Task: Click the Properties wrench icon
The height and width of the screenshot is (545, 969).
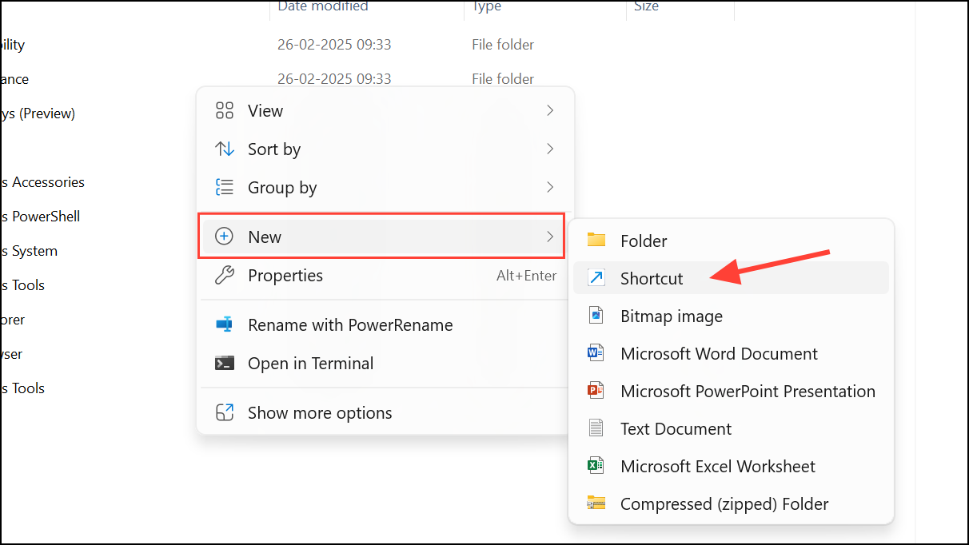Action: (225, 276)
